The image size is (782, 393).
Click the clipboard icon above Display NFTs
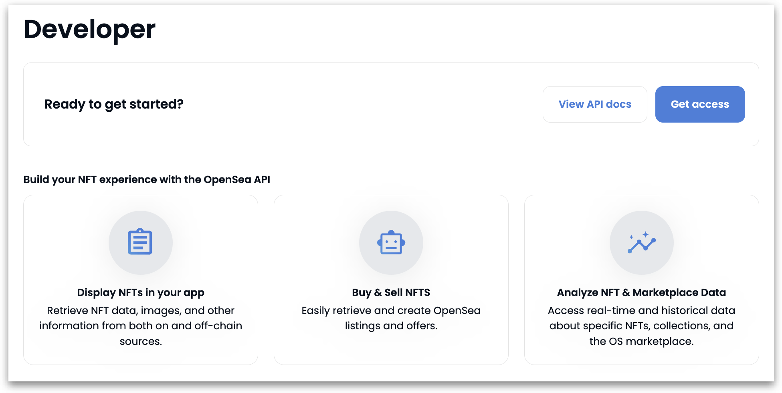[x=141, y=242]
